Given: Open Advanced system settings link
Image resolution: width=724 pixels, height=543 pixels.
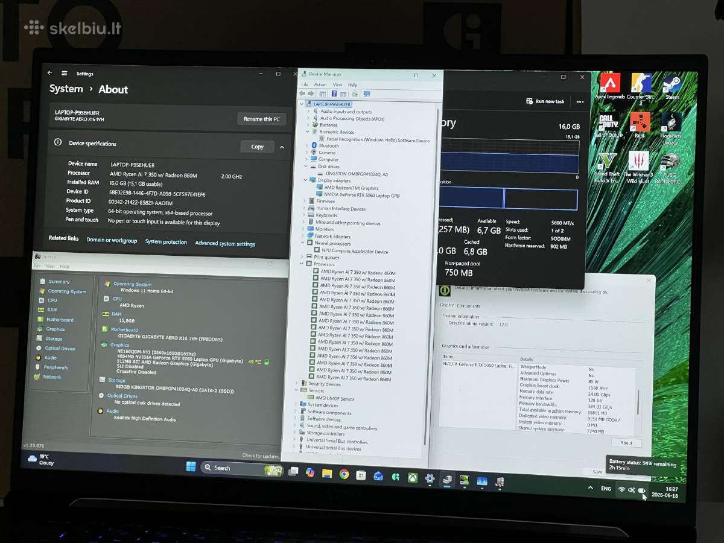Looking at the screenshot, I should point(225,244).
